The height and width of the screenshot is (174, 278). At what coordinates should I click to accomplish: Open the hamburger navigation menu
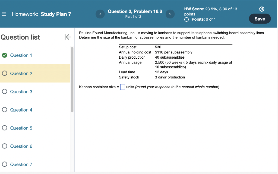[x=4, y=14]
